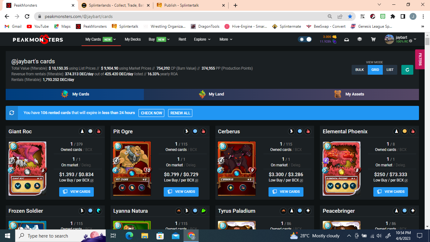
Task: Switch view mode to LIST
Action: tap(390, 70)
